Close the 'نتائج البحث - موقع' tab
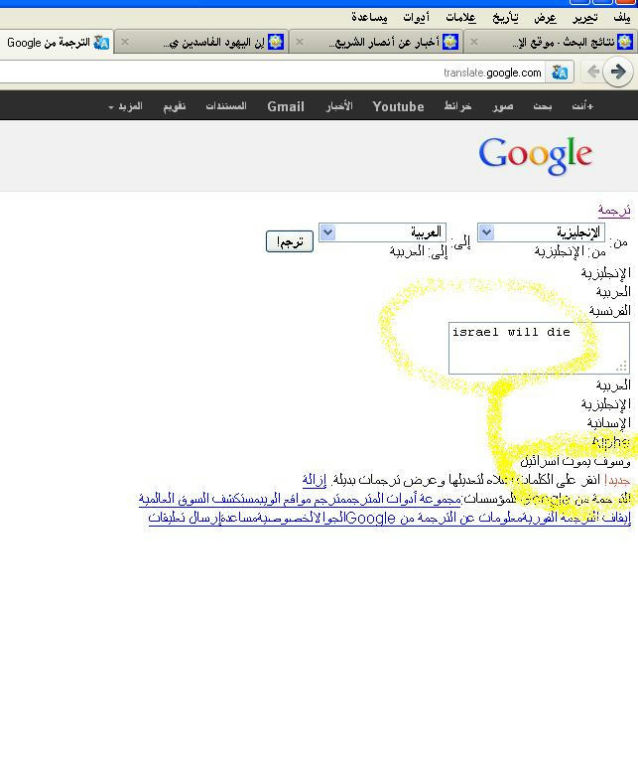Image resolution: width=638 pixels, height=763 pixels. coord(474,42)
